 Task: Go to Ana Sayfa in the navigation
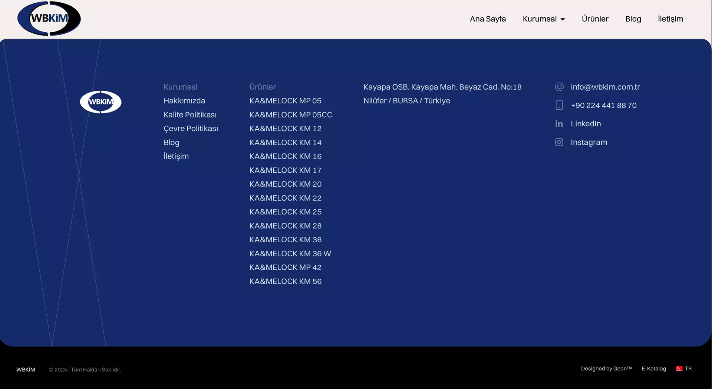(x=488, y=19)
